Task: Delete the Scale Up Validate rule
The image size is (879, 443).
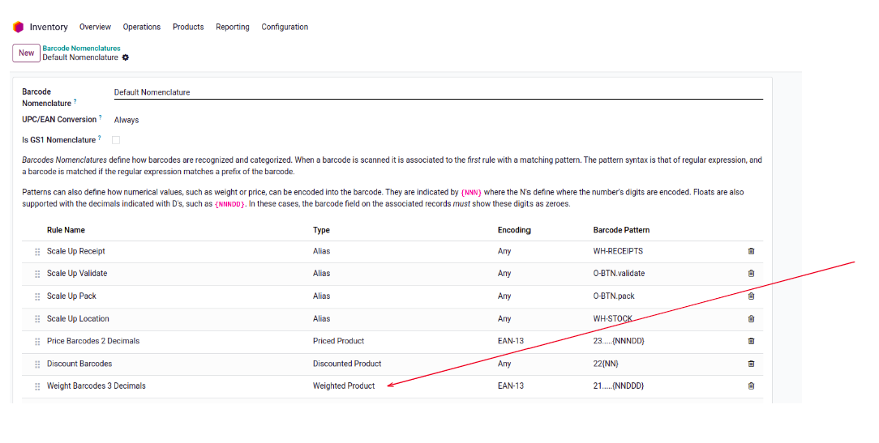Action: click(751, 274)
